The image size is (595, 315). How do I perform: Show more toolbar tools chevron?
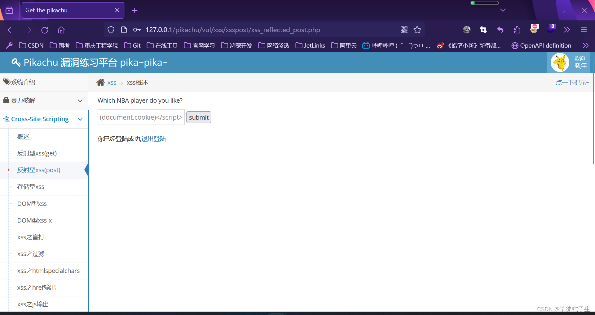point(567,30)
